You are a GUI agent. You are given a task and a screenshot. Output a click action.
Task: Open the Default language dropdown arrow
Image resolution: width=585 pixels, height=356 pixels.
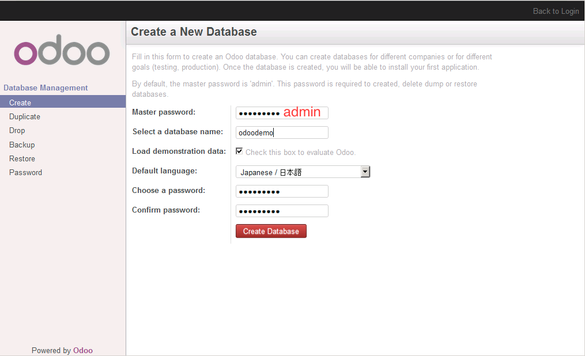365,171
